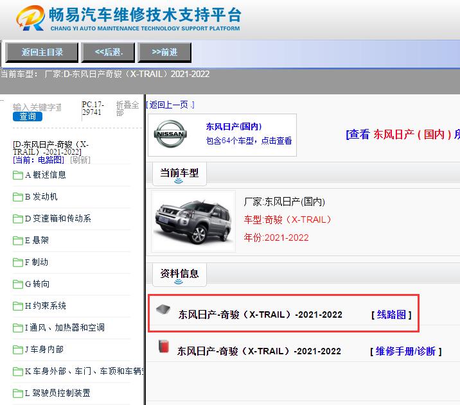Expand the A 概述信息 tree item

click(46, 175)
